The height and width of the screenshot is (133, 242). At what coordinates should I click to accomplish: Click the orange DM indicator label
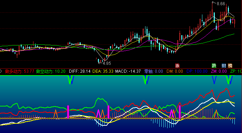click(x=175, y=71)
